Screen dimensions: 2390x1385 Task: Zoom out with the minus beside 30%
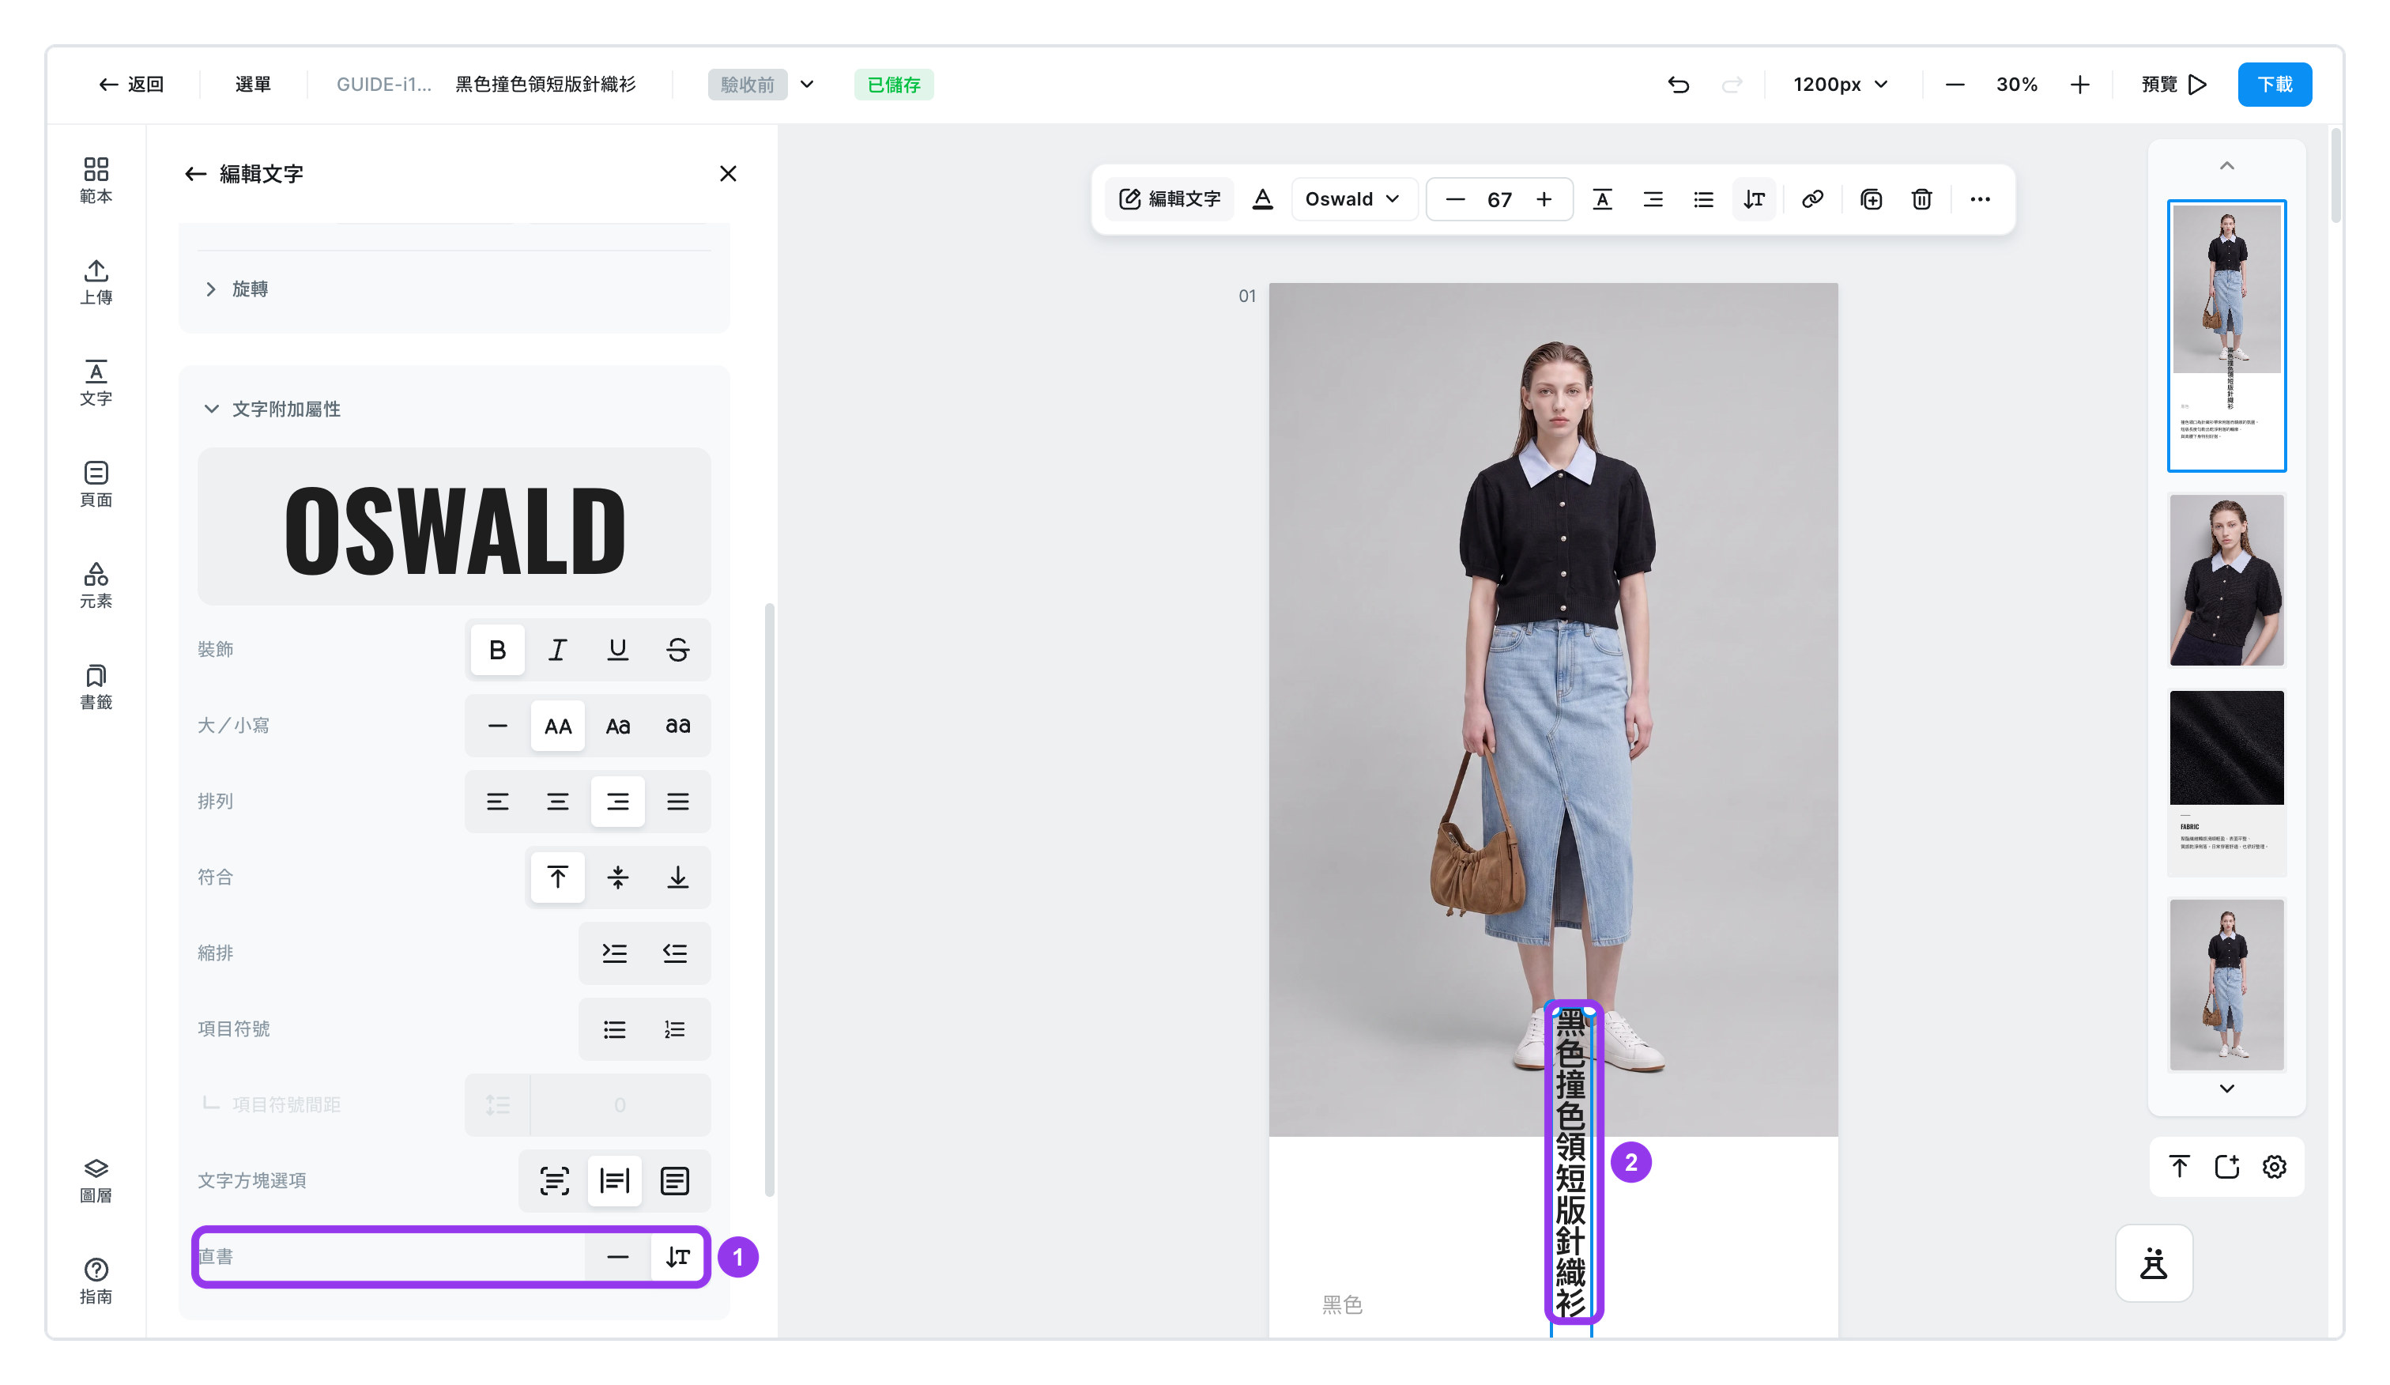pyautogui.click(x=1955, y=85)
